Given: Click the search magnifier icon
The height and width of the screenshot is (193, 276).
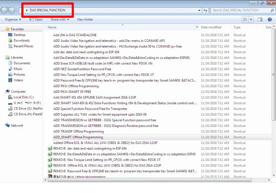Looking at the screenshot, I should pos(272,10).
